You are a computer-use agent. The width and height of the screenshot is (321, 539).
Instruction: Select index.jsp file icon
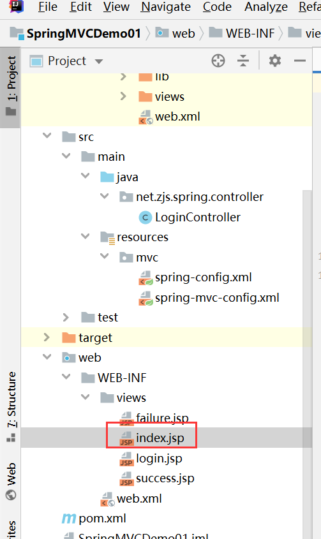point(126,439)
